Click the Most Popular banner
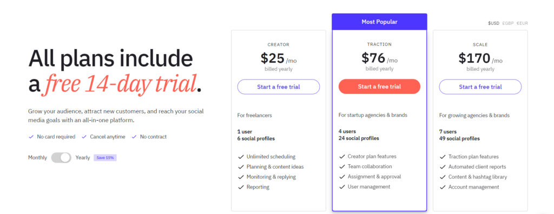554x214 pixels. pos(379,22)
